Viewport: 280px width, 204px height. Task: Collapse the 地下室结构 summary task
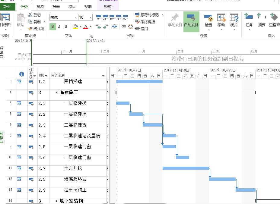coord(56,201)
